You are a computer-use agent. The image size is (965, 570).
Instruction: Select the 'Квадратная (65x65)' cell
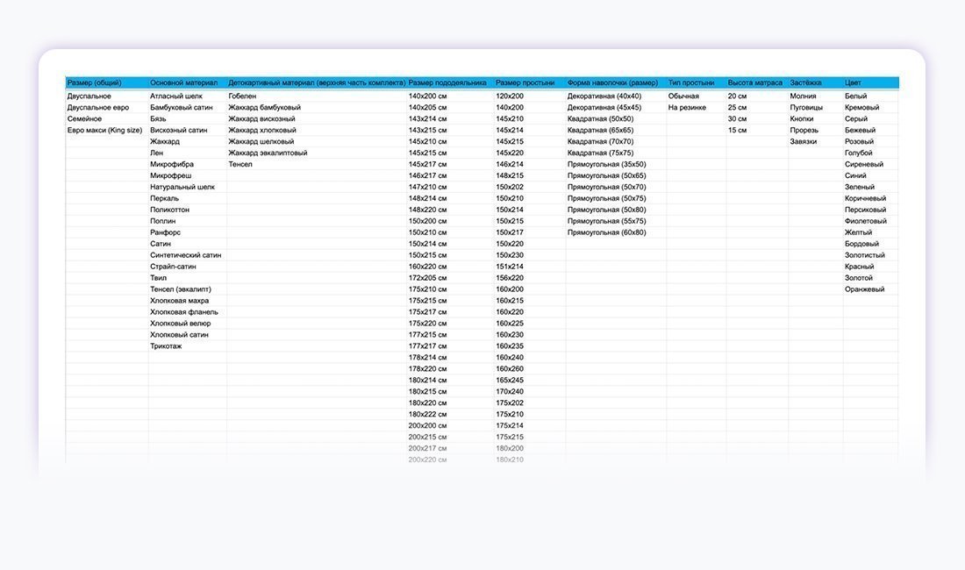(600, 131)
